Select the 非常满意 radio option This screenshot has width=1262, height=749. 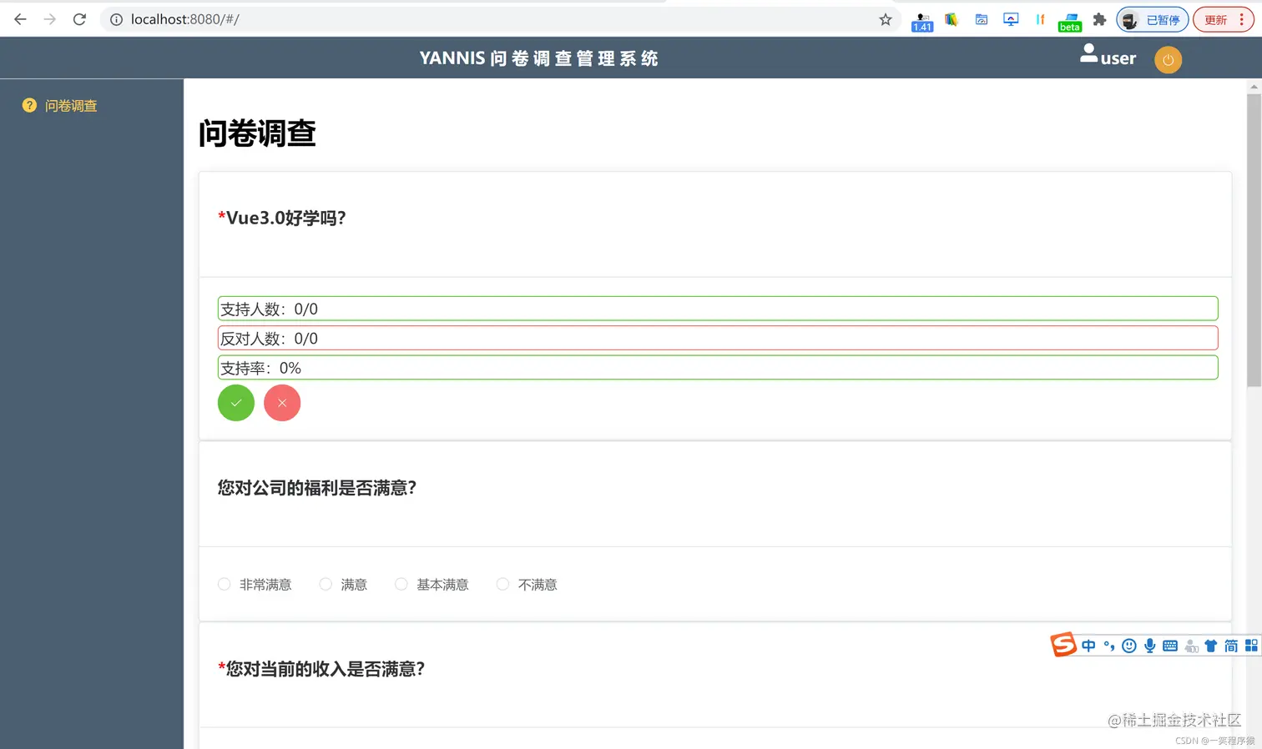coord(224,584)
